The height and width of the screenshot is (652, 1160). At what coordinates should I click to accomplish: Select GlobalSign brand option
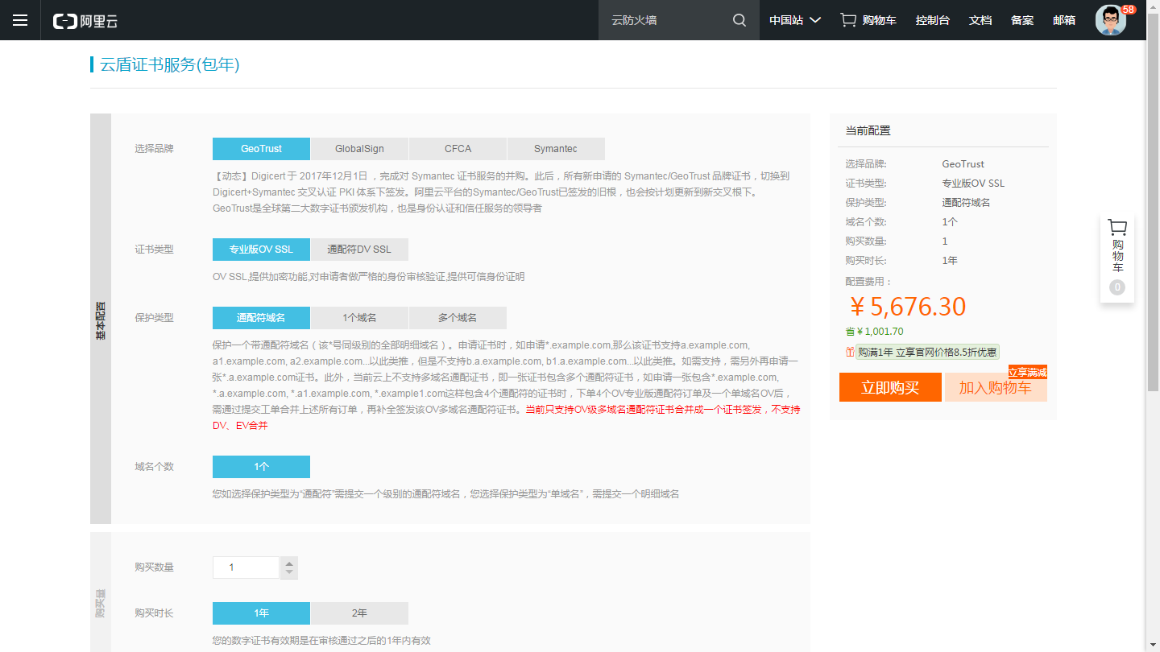(x=359, y=149)
